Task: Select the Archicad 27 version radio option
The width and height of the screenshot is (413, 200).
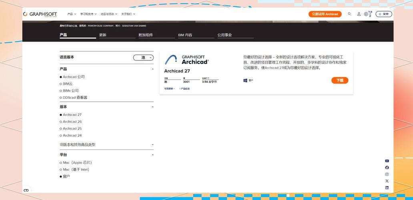Action: [70, 115]
